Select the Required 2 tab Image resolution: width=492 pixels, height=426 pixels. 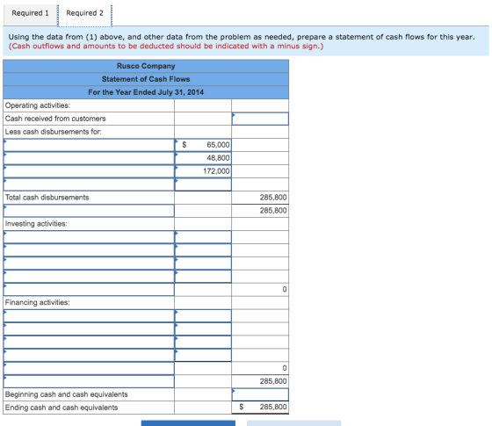(x=84, y=13)
